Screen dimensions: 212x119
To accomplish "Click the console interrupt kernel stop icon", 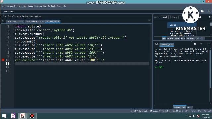I will 201,44.
